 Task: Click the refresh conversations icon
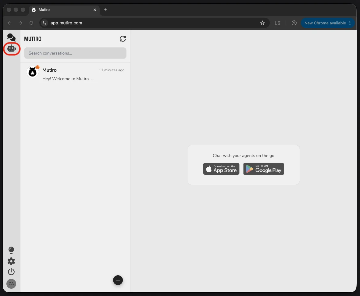pos(123,39)
